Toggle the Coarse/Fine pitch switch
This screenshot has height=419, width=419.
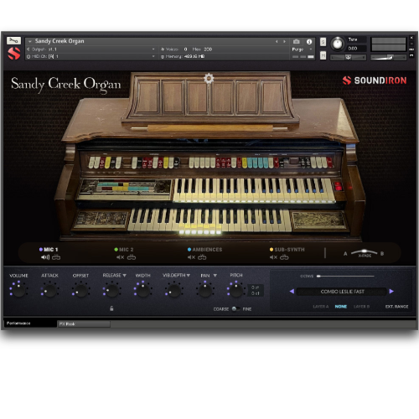tap(235, 308)
